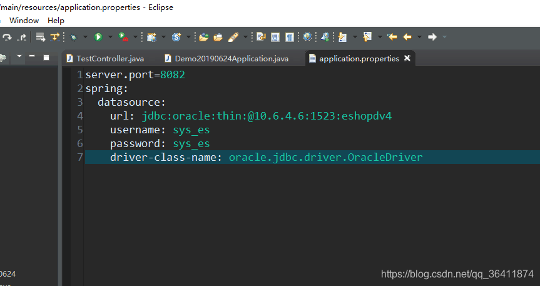
Task: Click the 'driver-class-name:' key text
Action: click(x=166, y=158)
